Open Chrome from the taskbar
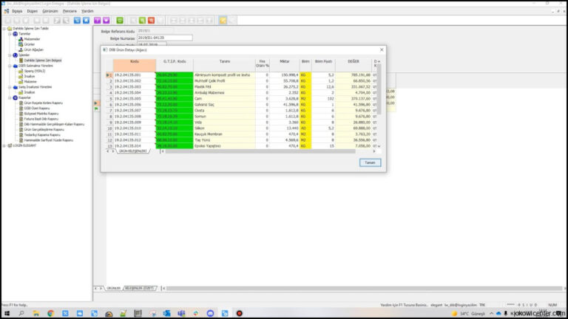 pyautogui.click(x=50, y=313)
